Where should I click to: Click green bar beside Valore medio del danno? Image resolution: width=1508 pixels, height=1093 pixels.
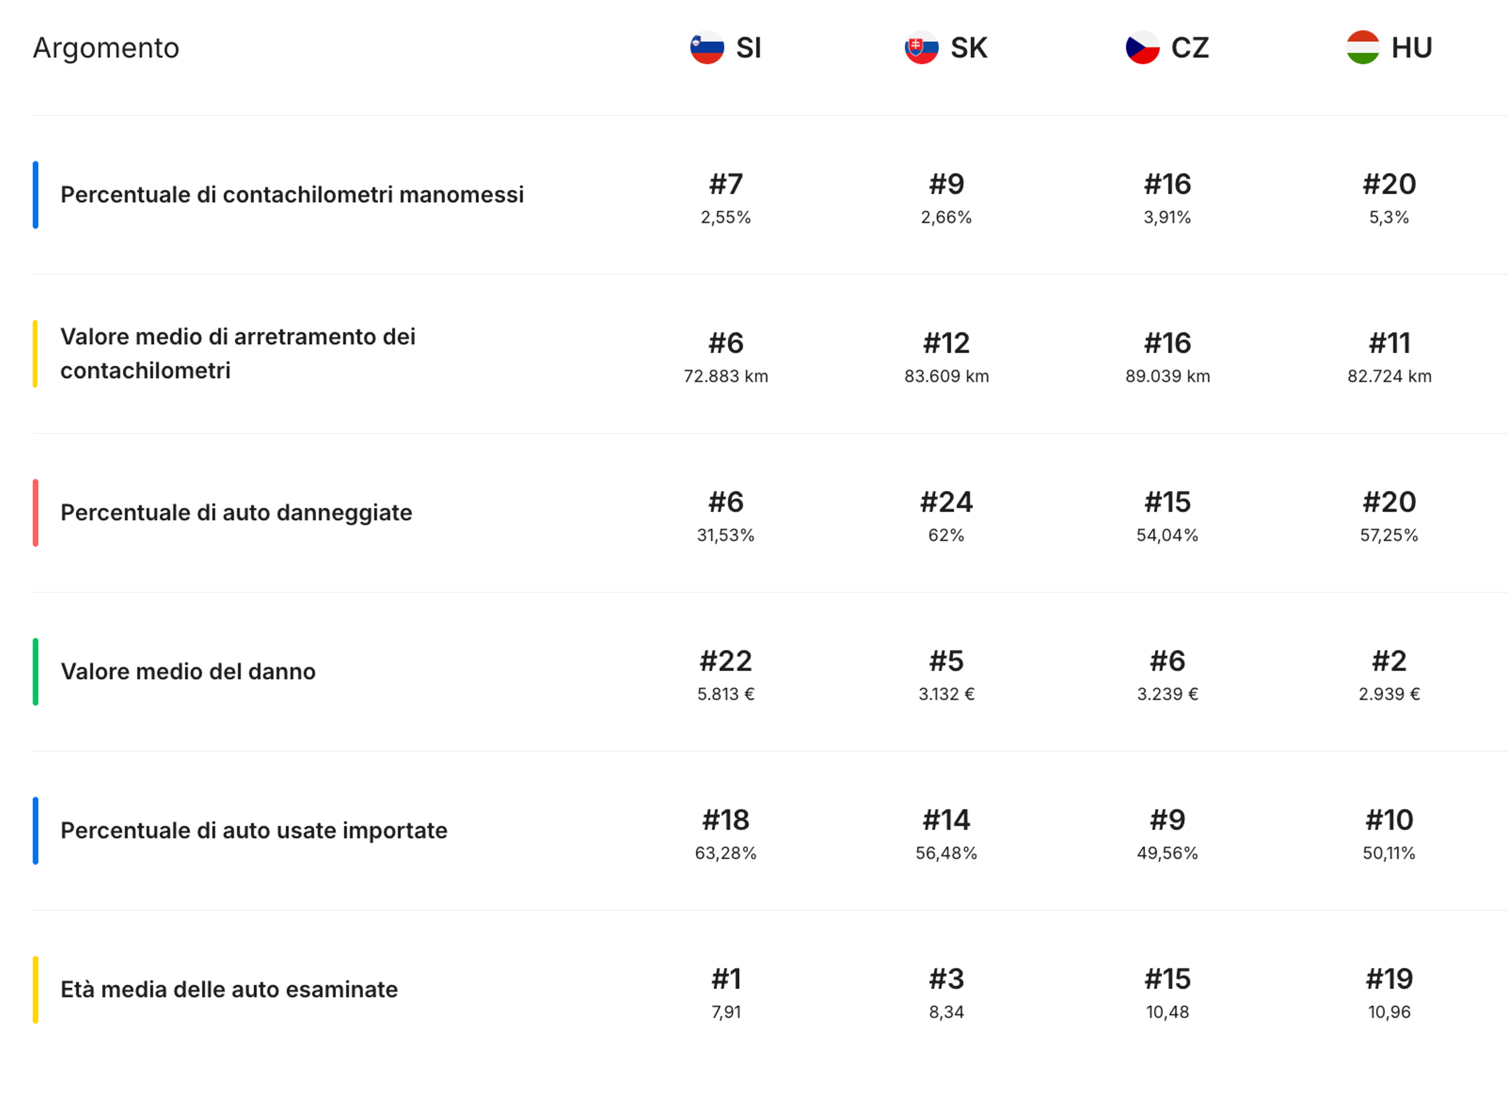[x=35, y=671]
